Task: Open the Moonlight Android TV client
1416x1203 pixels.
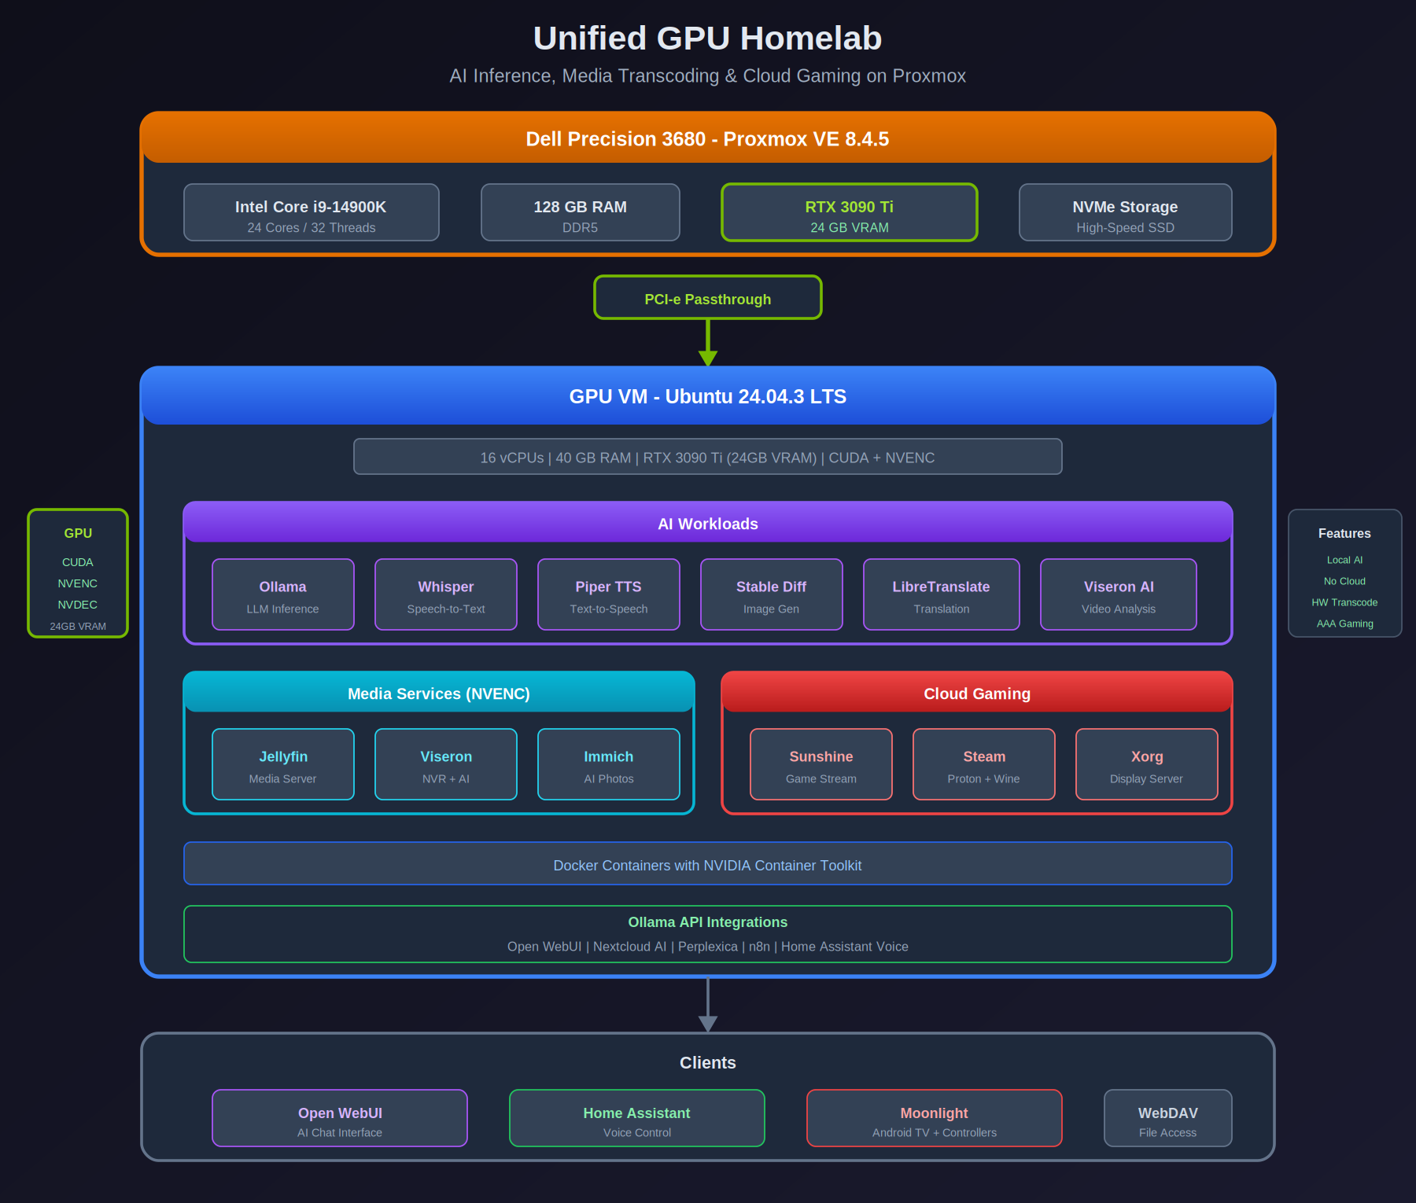Action: click(x=933, y=1118)
